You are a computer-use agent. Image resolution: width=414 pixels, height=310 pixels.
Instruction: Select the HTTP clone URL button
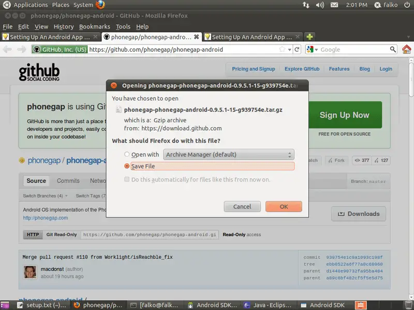point(33,235)
